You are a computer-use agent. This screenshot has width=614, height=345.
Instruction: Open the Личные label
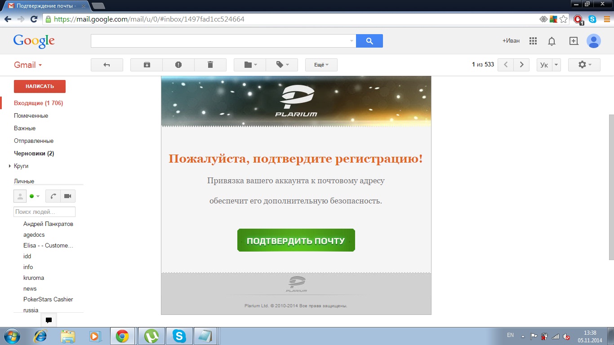(x=24, y=181)
